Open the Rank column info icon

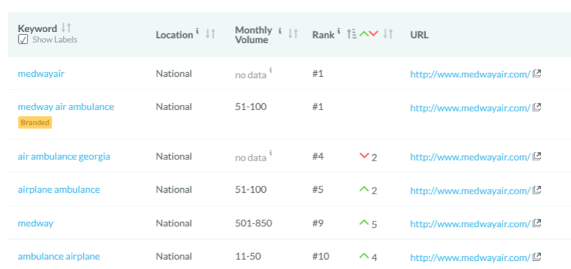[339, 31]
